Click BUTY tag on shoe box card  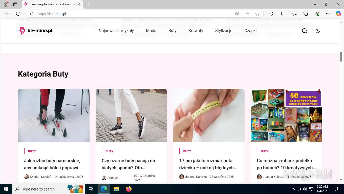coord(265,151)
